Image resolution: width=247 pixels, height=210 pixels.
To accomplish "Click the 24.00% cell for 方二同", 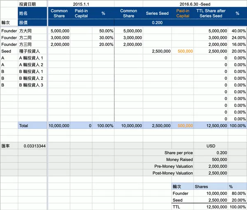I will pyautogui.click(x=238, y=38).
